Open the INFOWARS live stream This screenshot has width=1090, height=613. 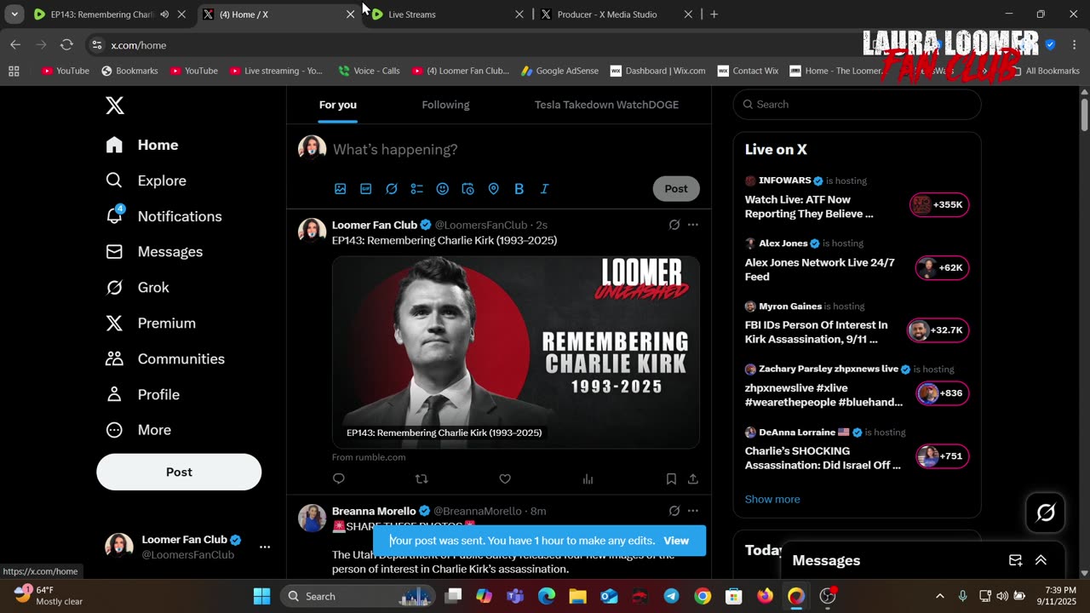click(857, 198)
